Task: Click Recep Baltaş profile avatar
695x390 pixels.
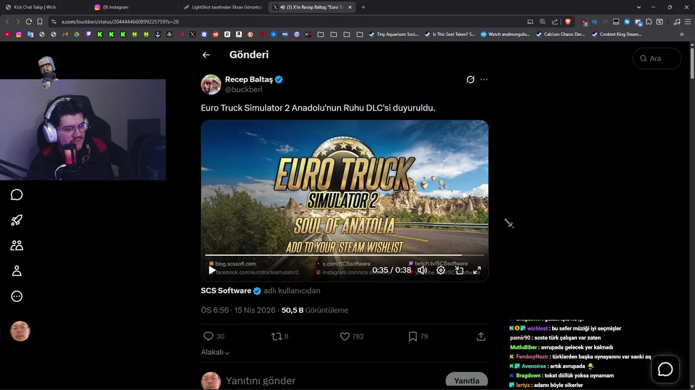Action: (211, 84)
